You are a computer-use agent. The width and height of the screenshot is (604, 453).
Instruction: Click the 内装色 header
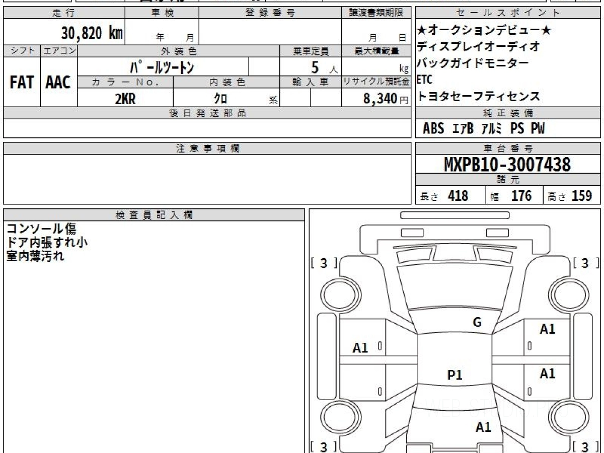click(226, 82)
